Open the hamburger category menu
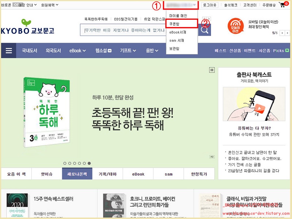 tap(8, 50)
